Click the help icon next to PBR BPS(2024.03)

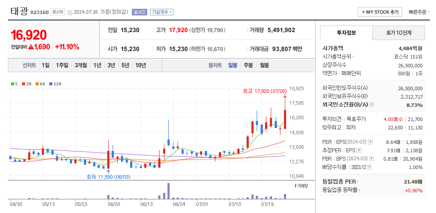(371, 159)
